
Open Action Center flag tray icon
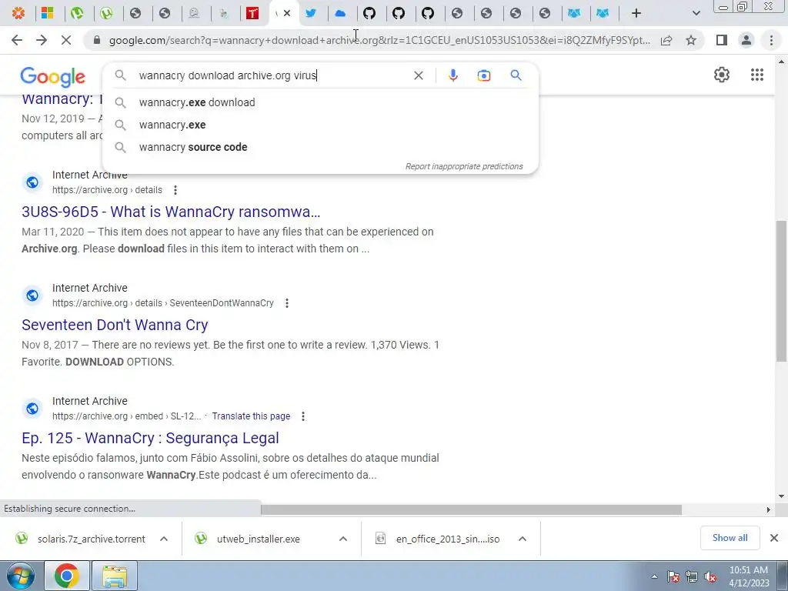[673, 577]
